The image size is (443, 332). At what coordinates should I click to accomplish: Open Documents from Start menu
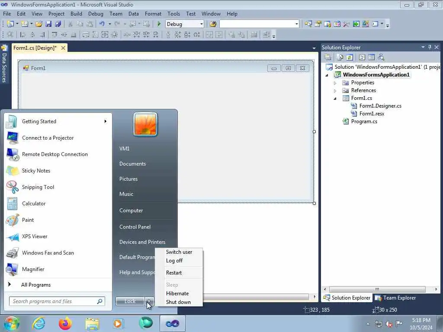132,164
